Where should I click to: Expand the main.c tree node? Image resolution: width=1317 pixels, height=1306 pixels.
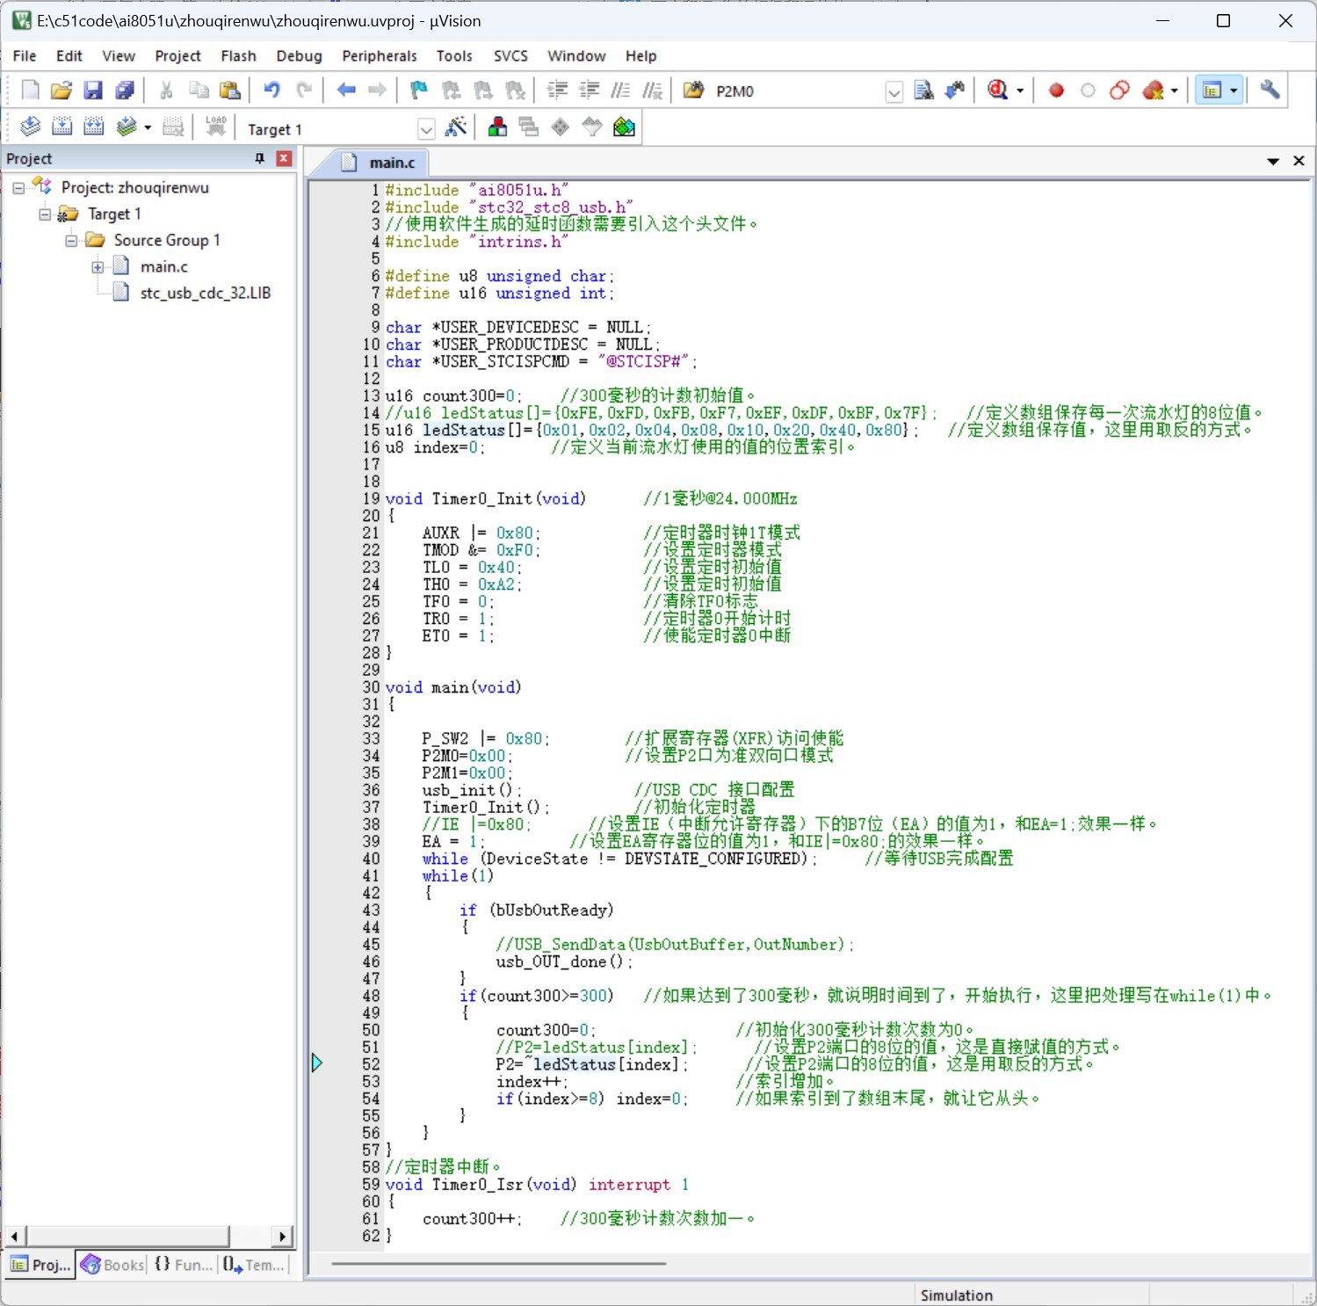click(x=98, y=267)
